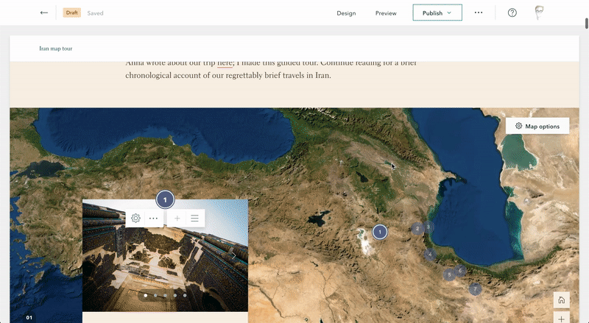The image size is (589, 323).
Task: Open the Design panel
Action: point(346,13)
